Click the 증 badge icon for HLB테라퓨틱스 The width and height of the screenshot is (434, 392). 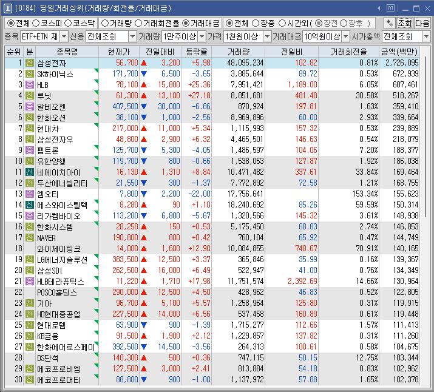coord(30,282)
